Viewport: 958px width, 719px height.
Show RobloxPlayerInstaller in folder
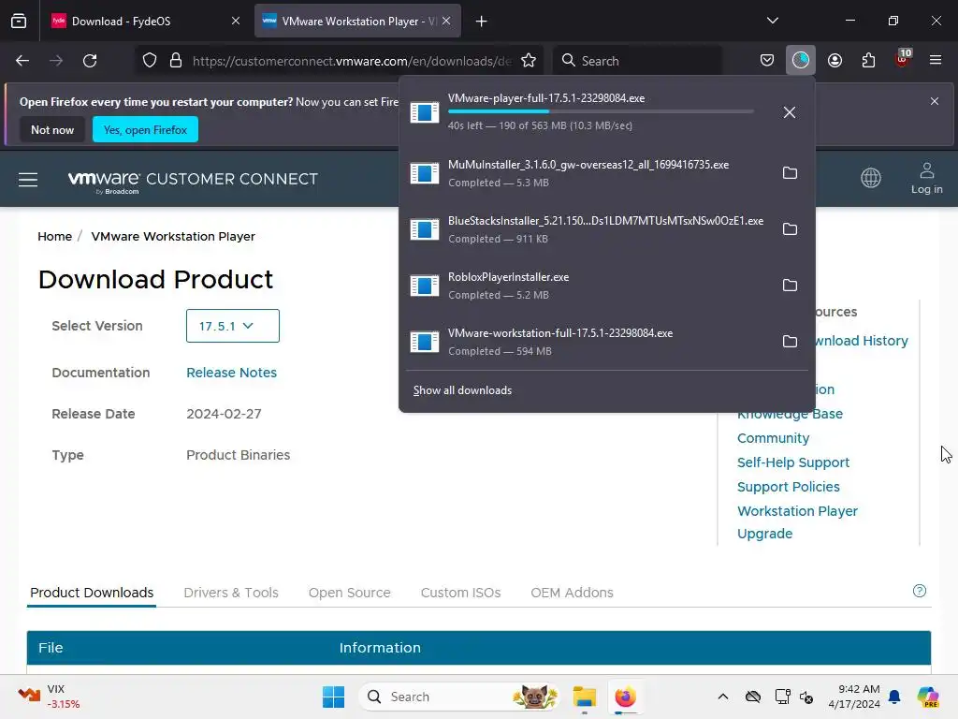pos(790,286)
